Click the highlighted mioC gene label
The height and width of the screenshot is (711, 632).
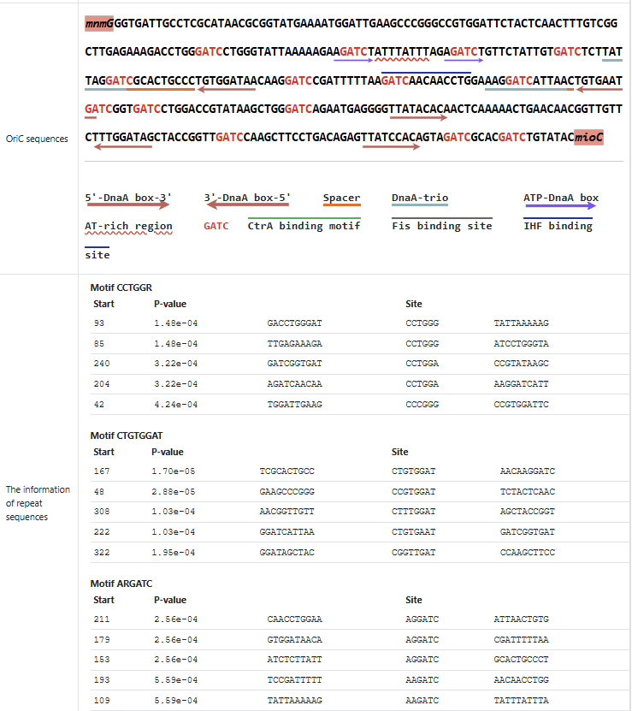point(588,137)
